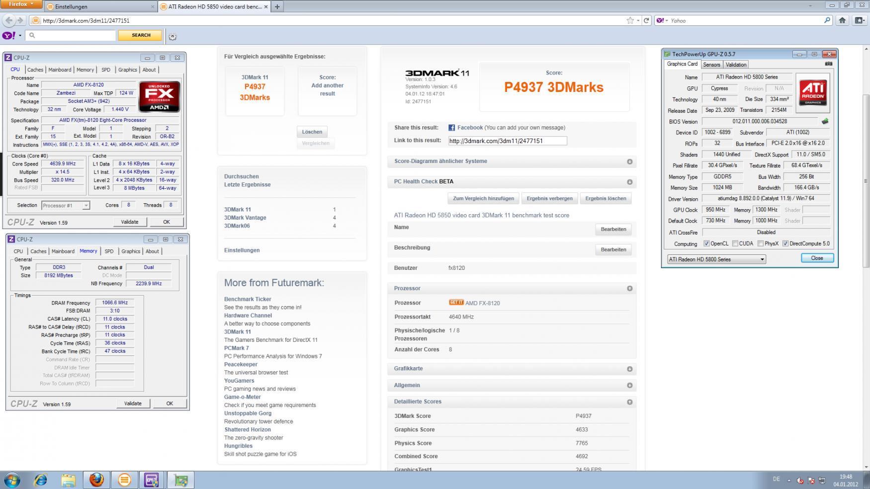Toggle the OpenCL checkbox in GPU-Z
Image resolution: width=870 pixels, height=489 pixels.
coord(706,244)
